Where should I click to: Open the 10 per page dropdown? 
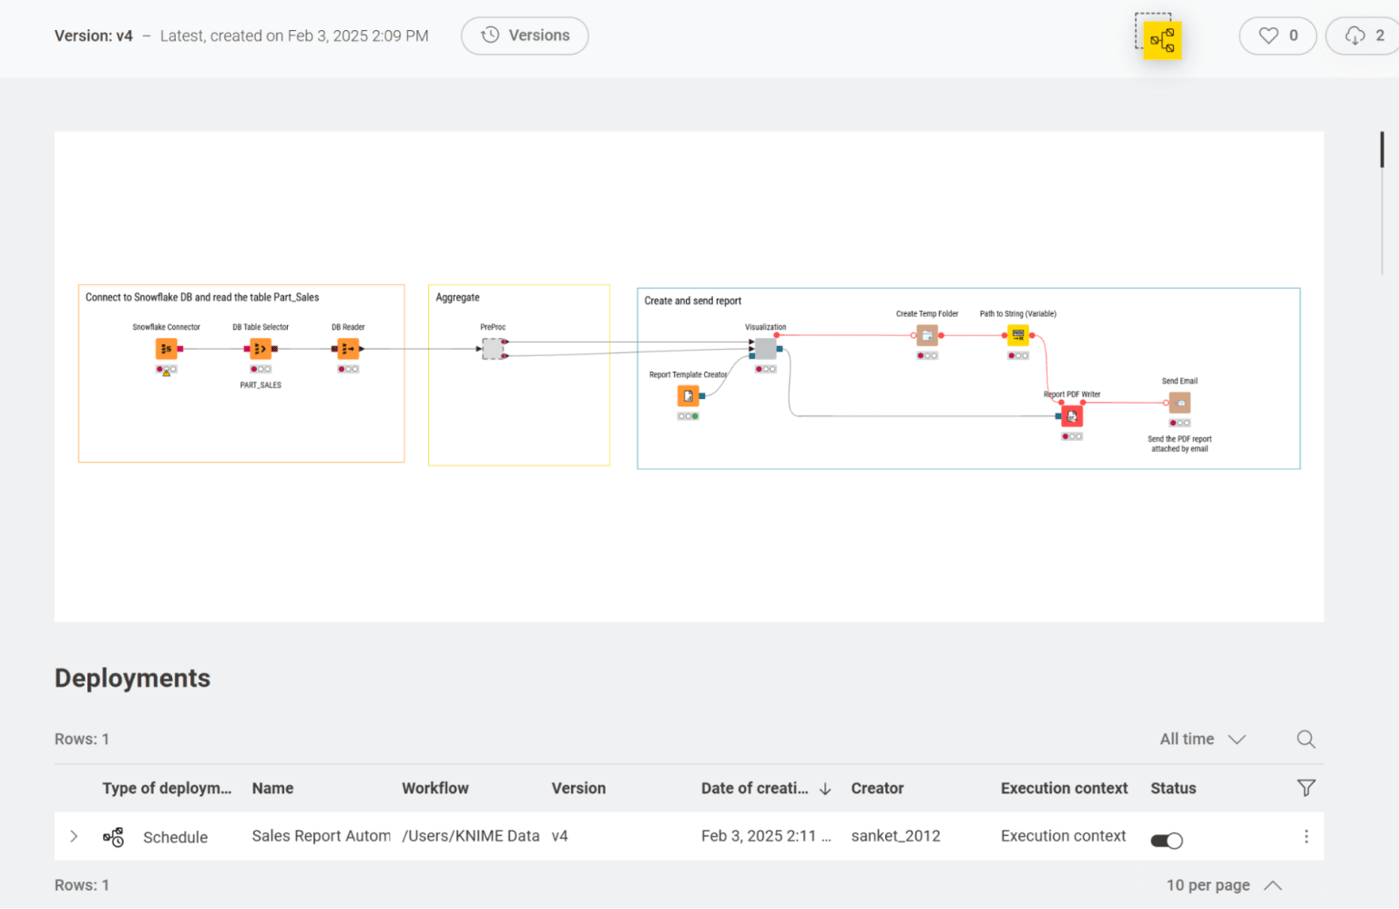click(1224, 885)
